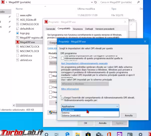Viewport: 151px width, 136px height.
Task: Click the MSCOMCT2.OCX file icon
Action: click(17, 47)
